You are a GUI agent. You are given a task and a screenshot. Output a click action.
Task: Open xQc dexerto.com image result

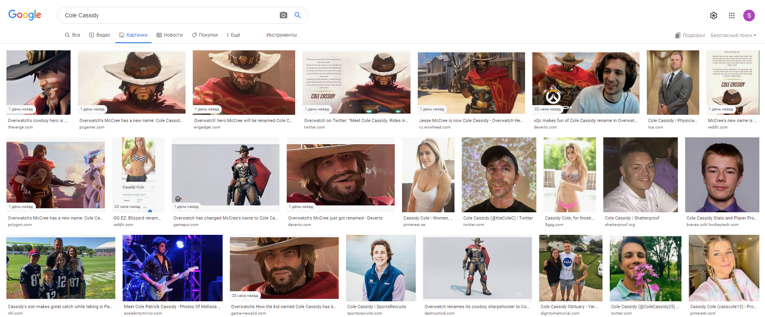click(x=586, y=83)
